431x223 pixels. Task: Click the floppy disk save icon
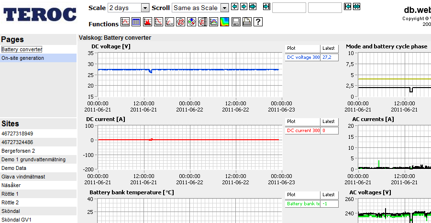[x=235, y=22]
